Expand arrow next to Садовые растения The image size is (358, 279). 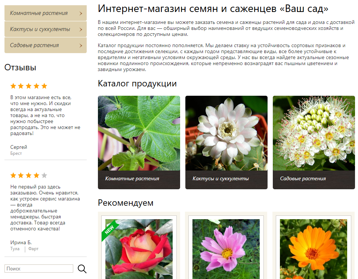click(81, 46)
